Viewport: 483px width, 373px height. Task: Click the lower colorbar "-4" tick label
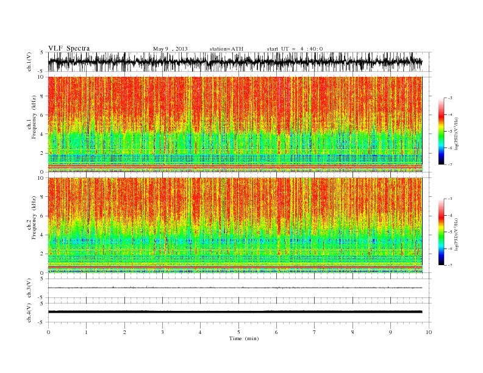[450, 216]
